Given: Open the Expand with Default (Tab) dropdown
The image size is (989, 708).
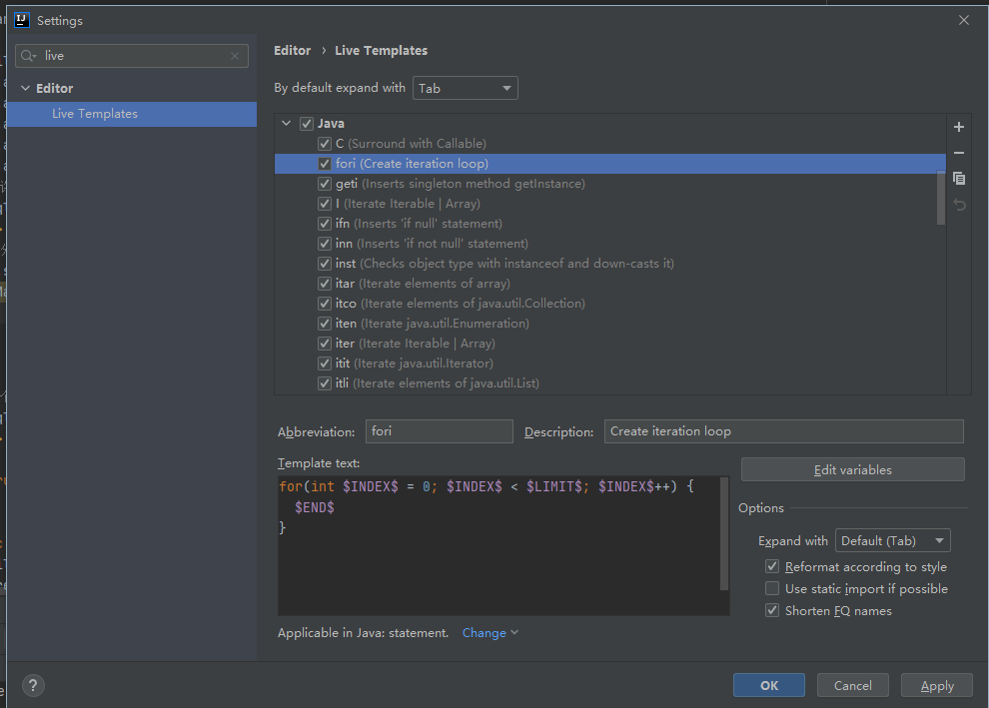Looking at the screenshot, I should point(892,540).
